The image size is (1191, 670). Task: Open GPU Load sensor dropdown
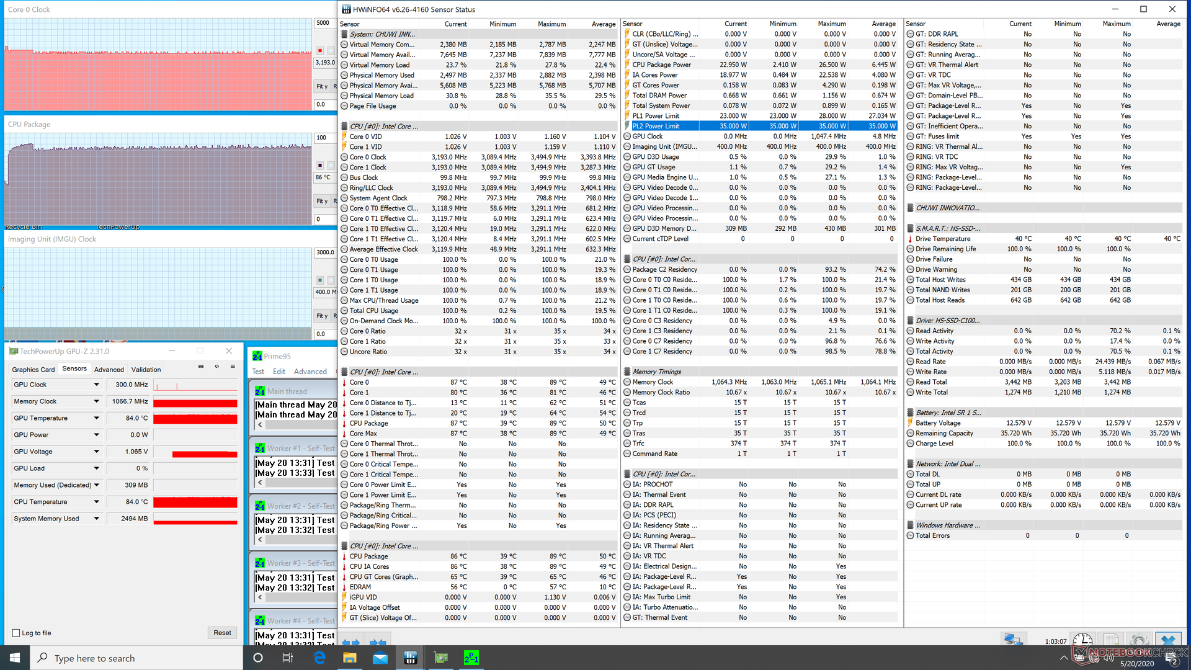point(96,468)
